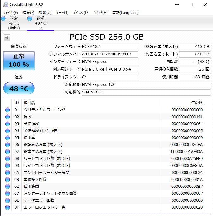Click the CrystalDiskInfo title bar icon
The height and width of the screenshot is (216, 213).
pos(5,4)
